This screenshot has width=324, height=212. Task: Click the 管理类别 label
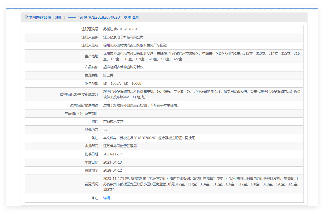[x=91, y=75]
